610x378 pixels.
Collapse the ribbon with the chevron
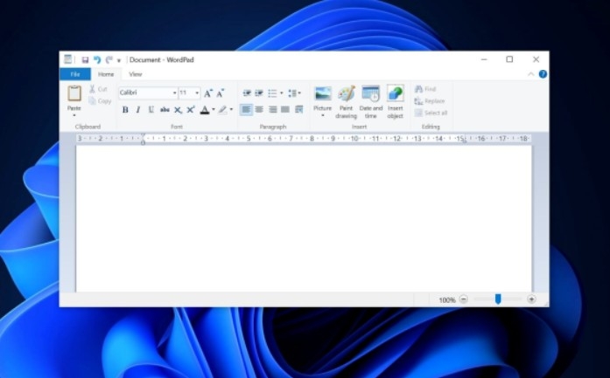click(x=530, y=74)
